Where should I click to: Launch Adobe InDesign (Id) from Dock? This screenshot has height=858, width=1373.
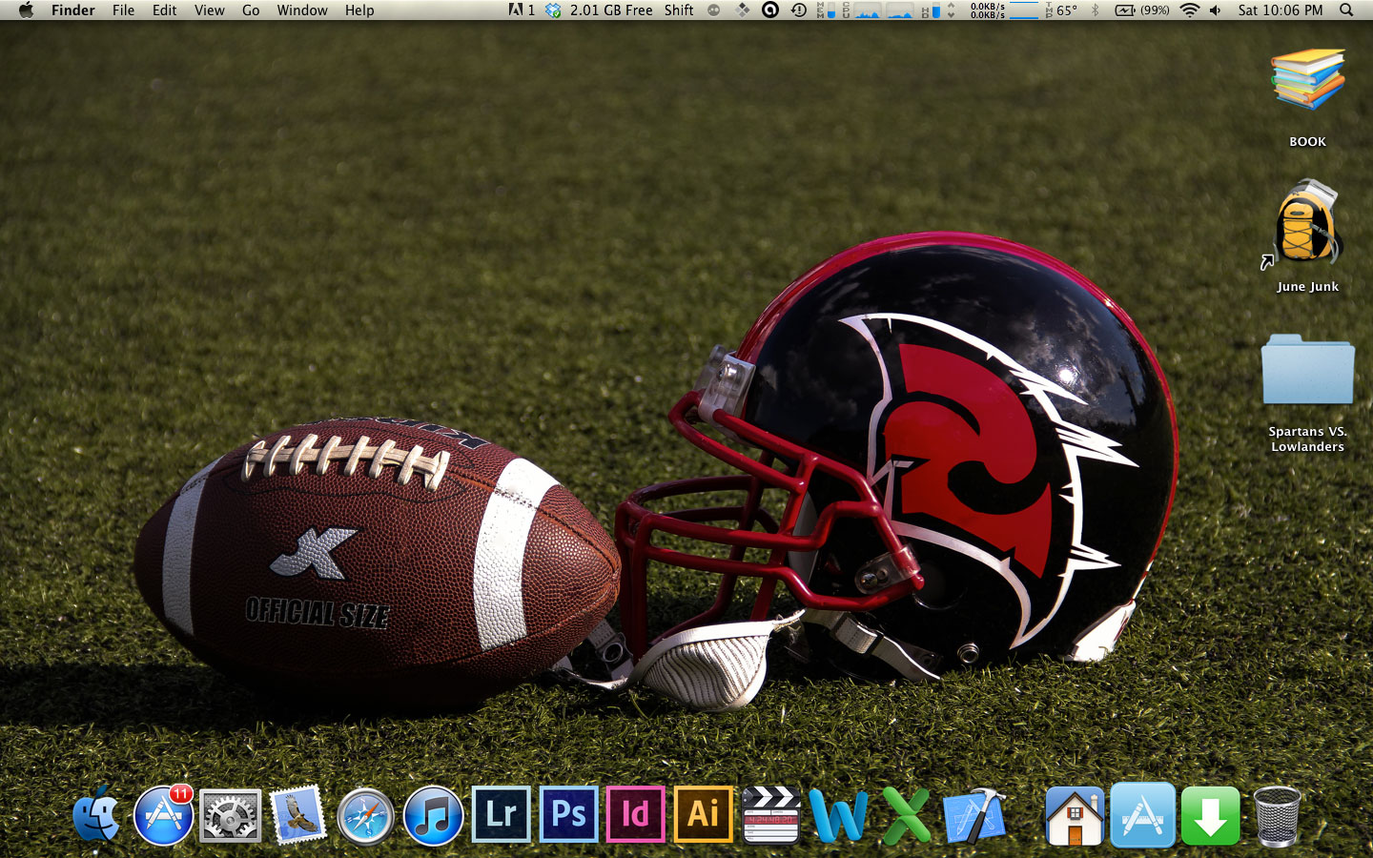click(636, 814)
